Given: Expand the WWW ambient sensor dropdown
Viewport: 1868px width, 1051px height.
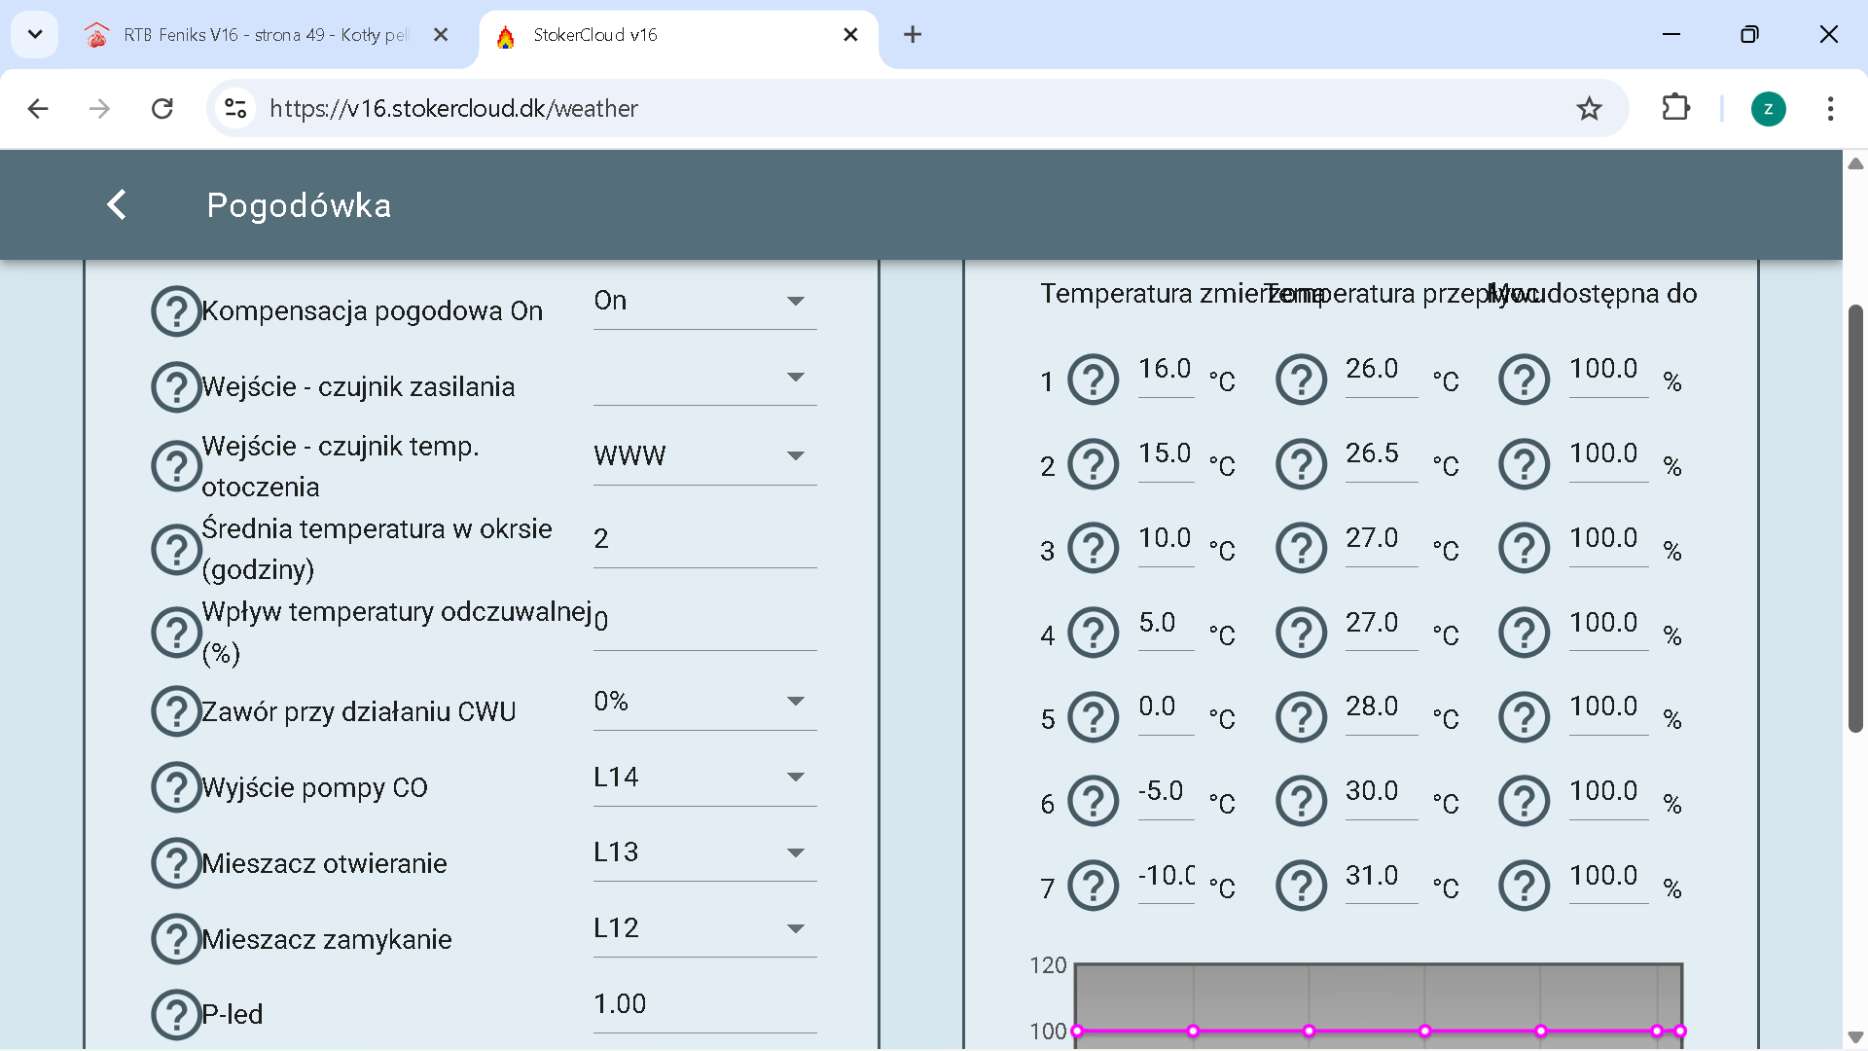Looking at the screenshot, I should (x=704, y=455).
